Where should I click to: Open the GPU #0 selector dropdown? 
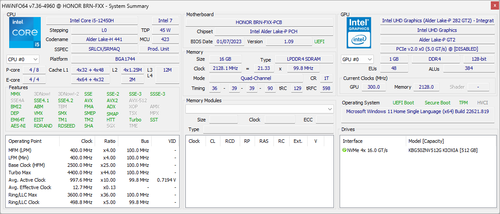coord(357,59)
